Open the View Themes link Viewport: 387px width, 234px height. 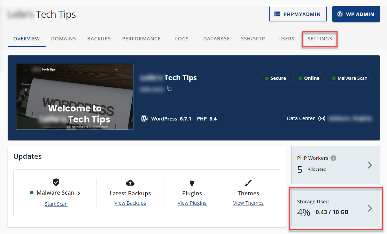point(248,203)
